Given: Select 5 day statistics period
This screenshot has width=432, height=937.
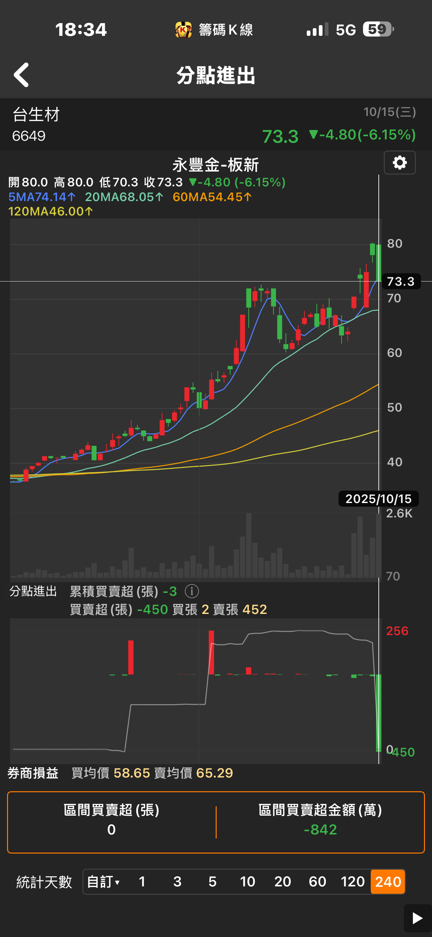Looking at the screenshot, I should tap(212, 882).
